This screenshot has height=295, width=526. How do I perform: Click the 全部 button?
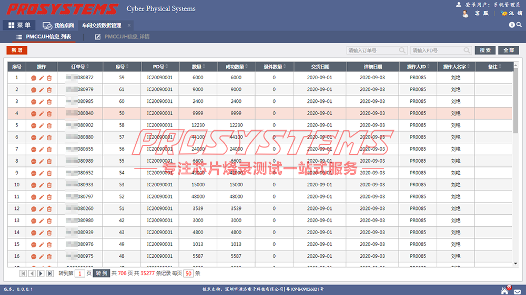(x=509, y=50)
